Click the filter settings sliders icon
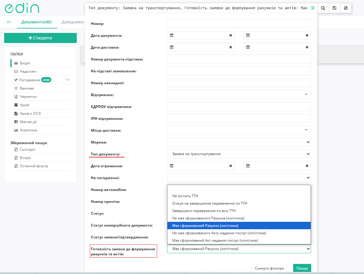The image size is (364, 274). 313,8
